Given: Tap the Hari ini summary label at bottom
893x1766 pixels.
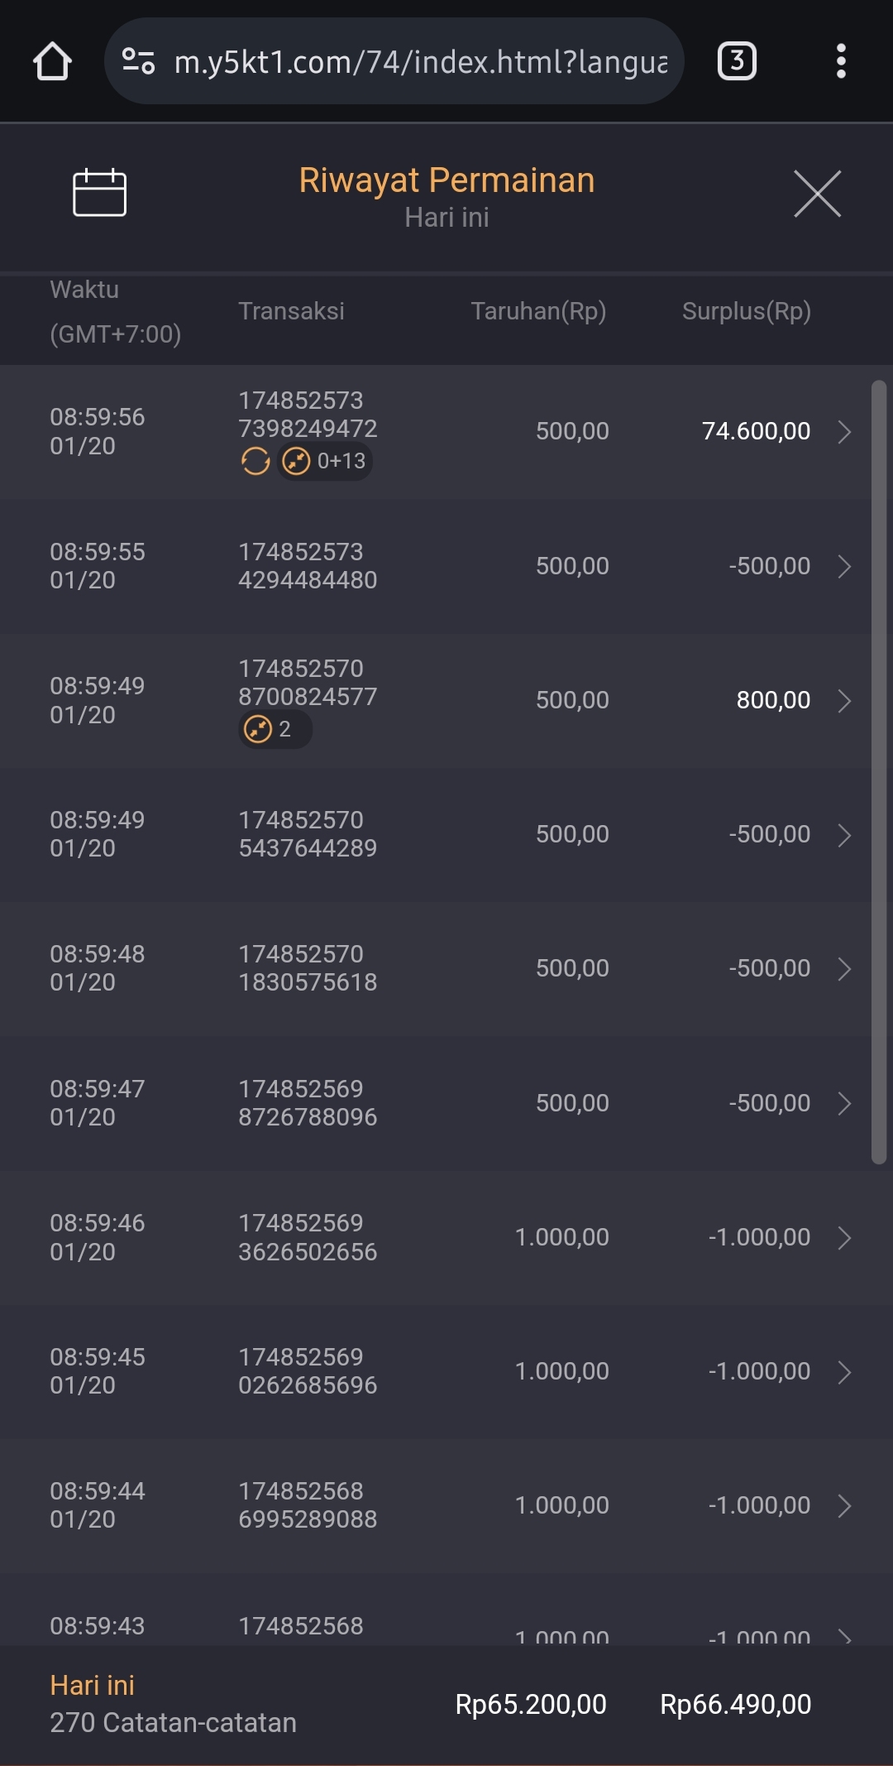Looking at the screenshot, I should pos(92,1686).
